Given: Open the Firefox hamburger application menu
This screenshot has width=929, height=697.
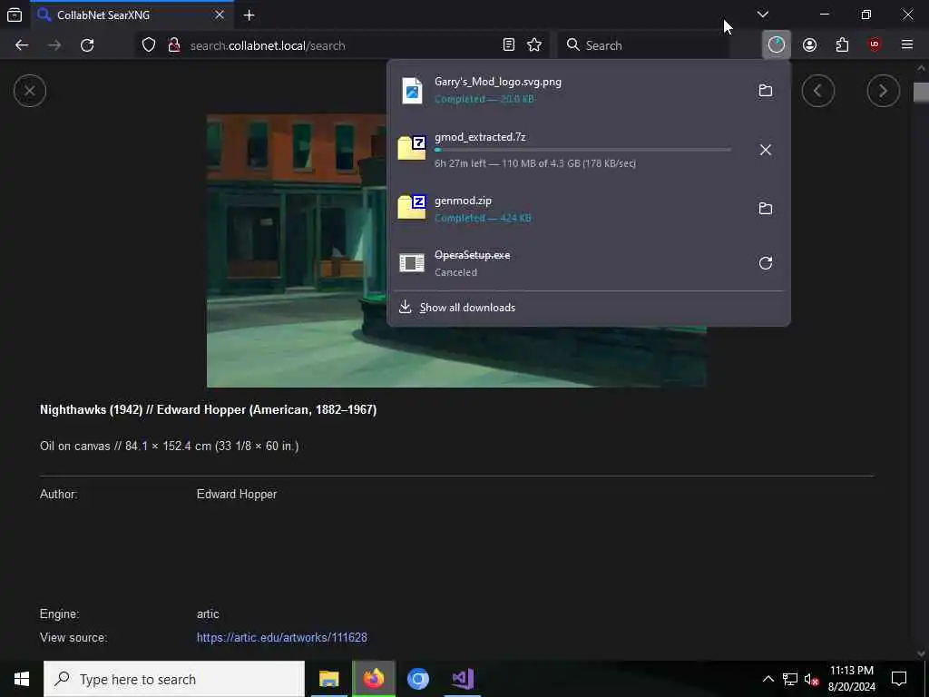Looking at the screenshot, I should point(907,45).
